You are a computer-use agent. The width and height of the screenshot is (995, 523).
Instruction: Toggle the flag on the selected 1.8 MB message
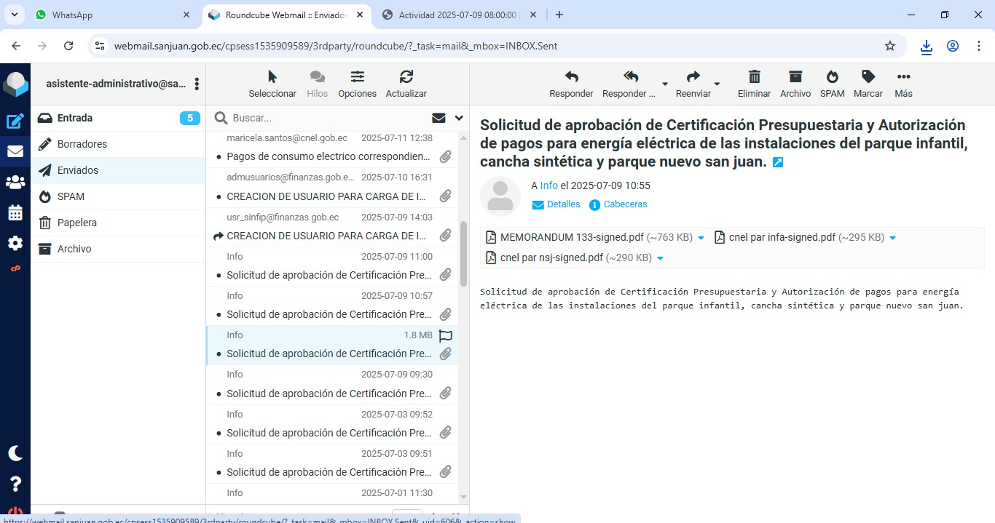(x=446, y=335)
